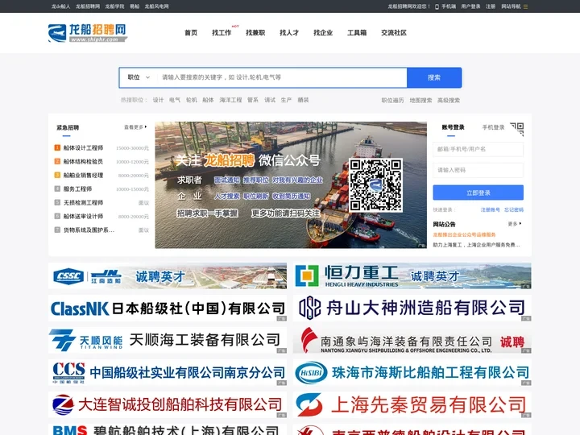
Task: Open 天顺海工装备有限公司 banner
Action: coord(168,340)
